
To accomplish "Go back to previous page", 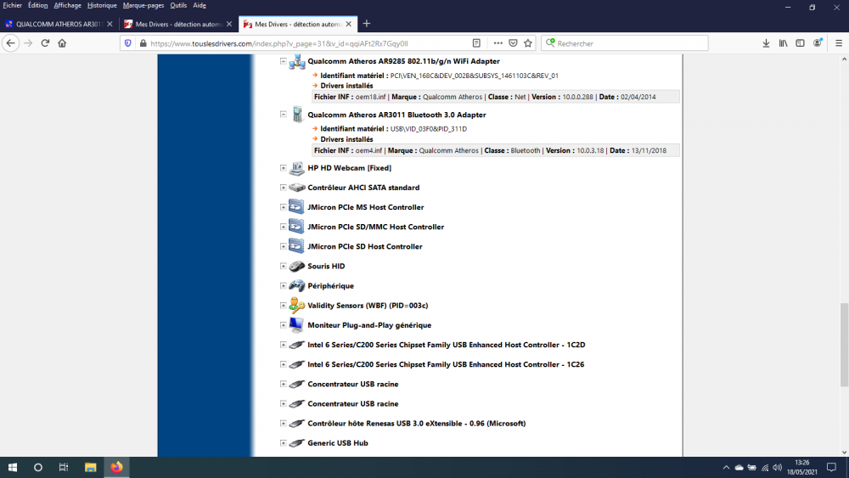I will pyautogui.click(x=11, y=43).
